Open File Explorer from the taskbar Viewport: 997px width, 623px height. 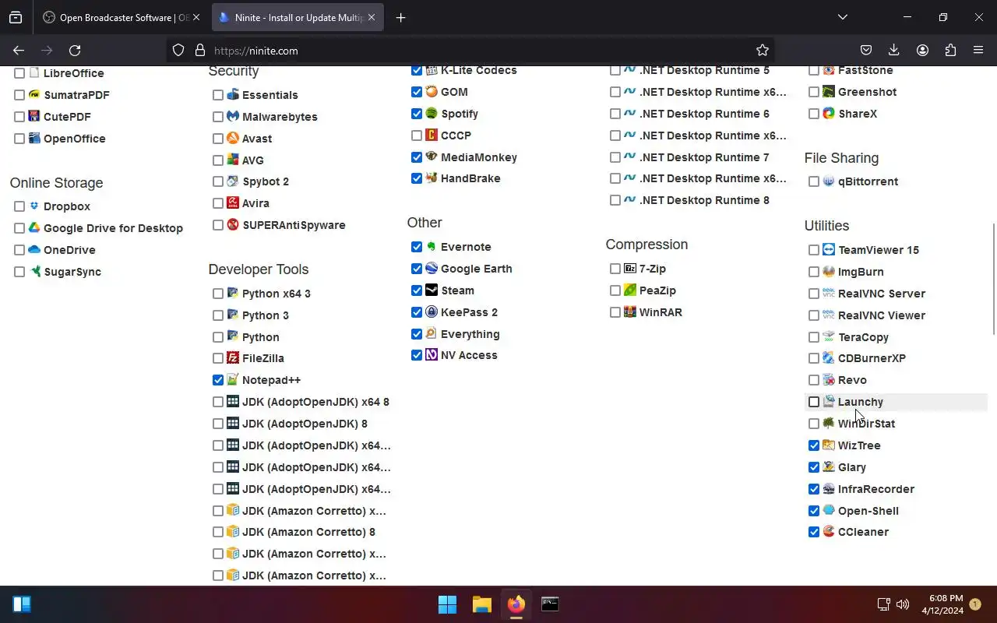(x=481, y=604)
